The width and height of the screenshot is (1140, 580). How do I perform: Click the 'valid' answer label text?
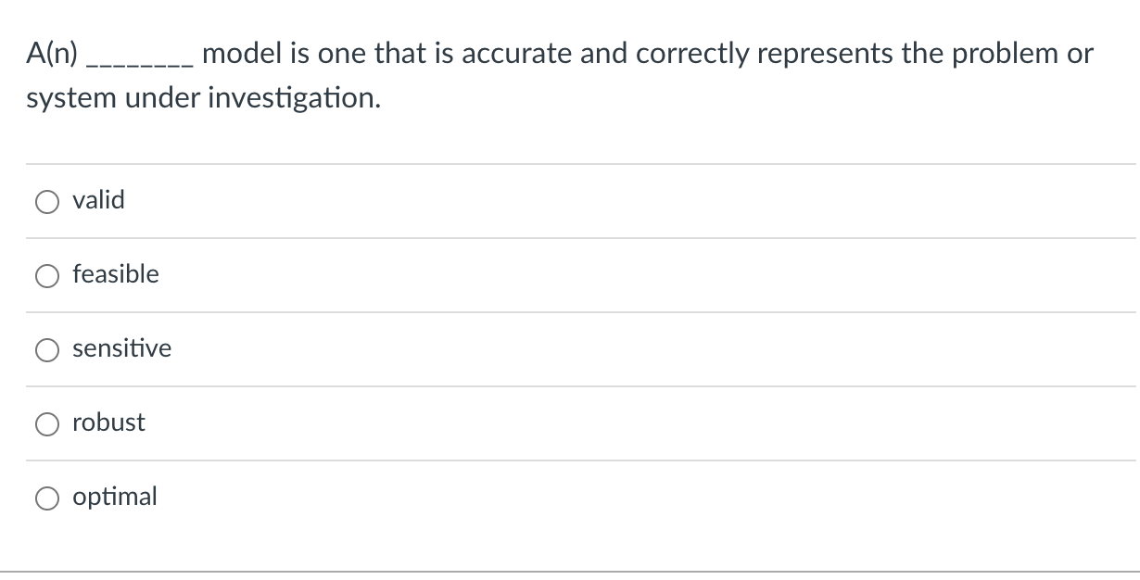(x=98, y=200)
